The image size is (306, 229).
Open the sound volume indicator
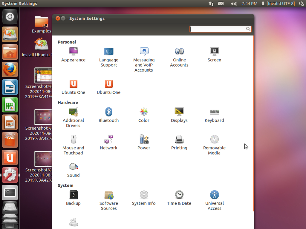tap(234, 4)
